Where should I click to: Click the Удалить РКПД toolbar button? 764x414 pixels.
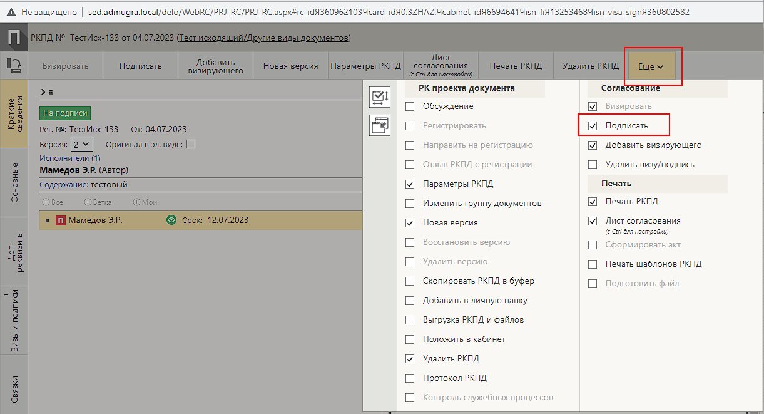coord(591,66)
